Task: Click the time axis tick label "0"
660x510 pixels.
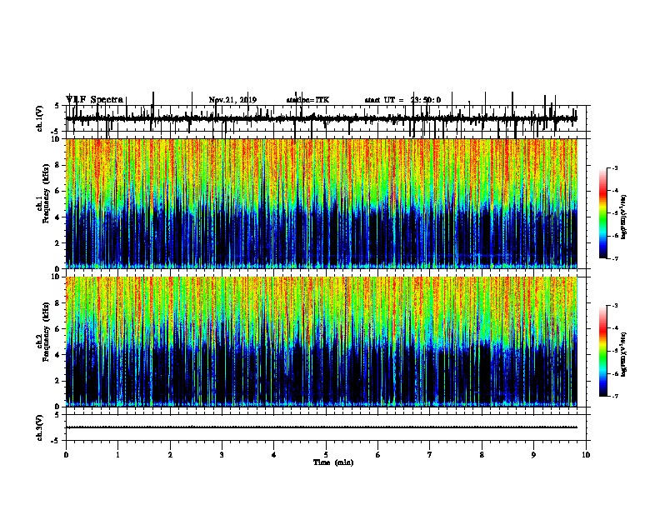Action: coord(66,455)
